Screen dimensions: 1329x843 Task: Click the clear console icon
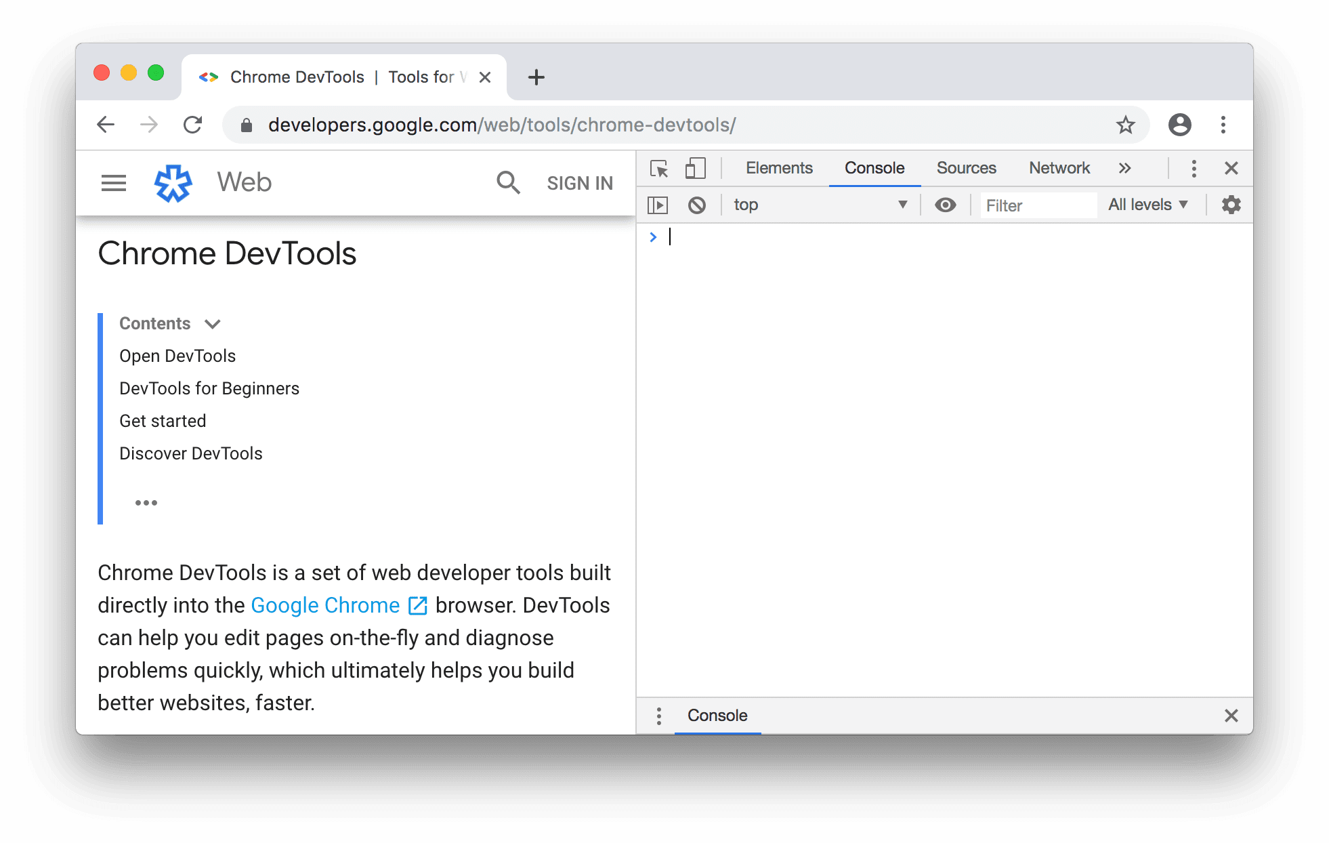click(698, 203)
